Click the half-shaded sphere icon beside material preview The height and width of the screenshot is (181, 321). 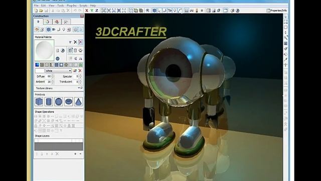63,50
